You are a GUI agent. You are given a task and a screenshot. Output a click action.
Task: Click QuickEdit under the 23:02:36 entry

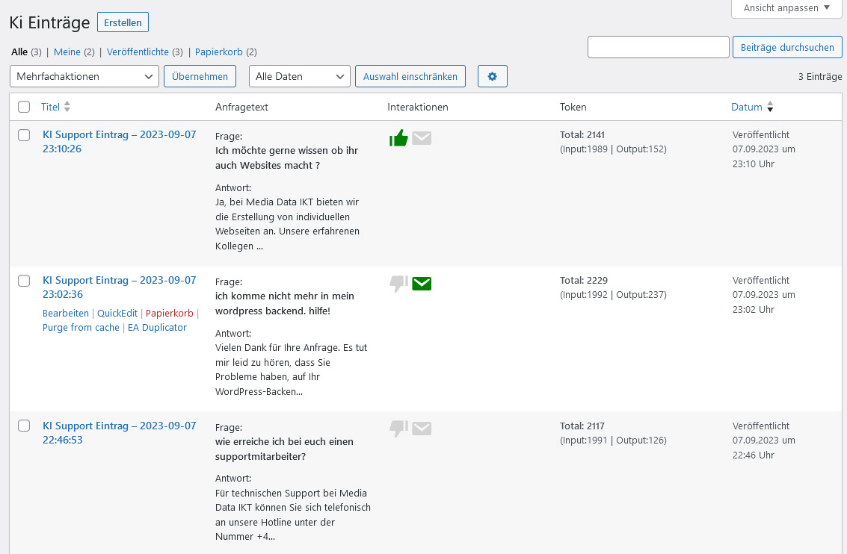117,314
